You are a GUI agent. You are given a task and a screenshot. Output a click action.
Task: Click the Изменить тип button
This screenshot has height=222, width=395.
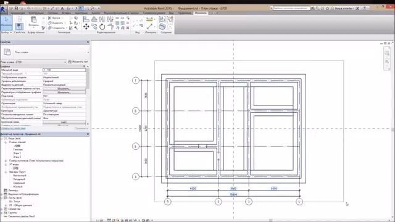point(78,62)
